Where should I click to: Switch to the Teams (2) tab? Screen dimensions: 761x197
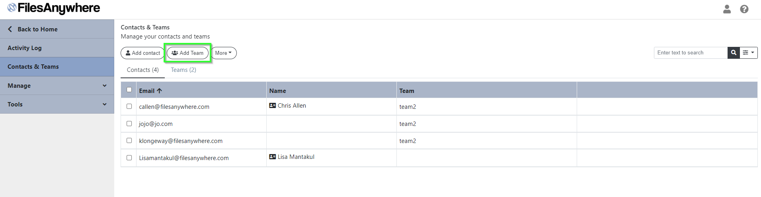click(x=183, y=70)
